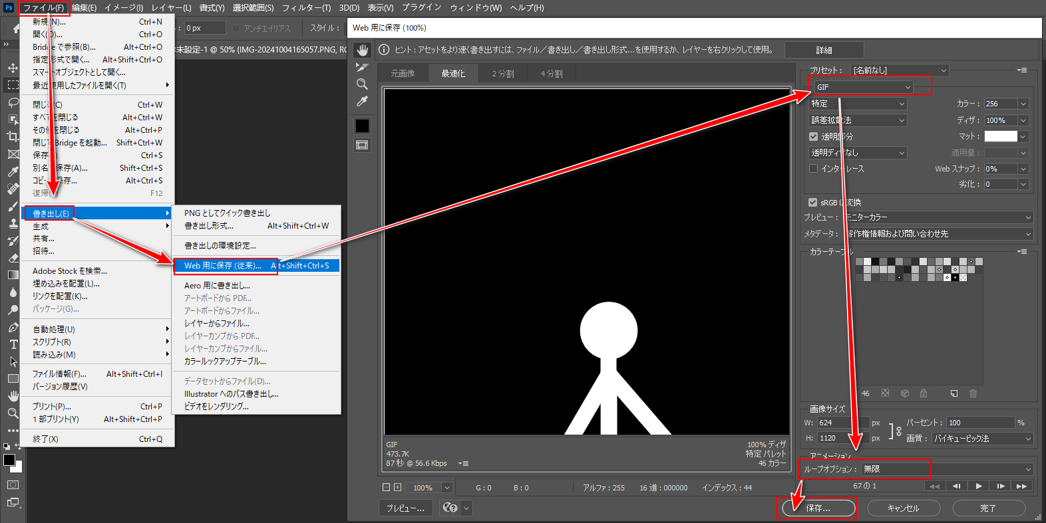Choose Web 用に保存 (従来)... menu item

257,266
